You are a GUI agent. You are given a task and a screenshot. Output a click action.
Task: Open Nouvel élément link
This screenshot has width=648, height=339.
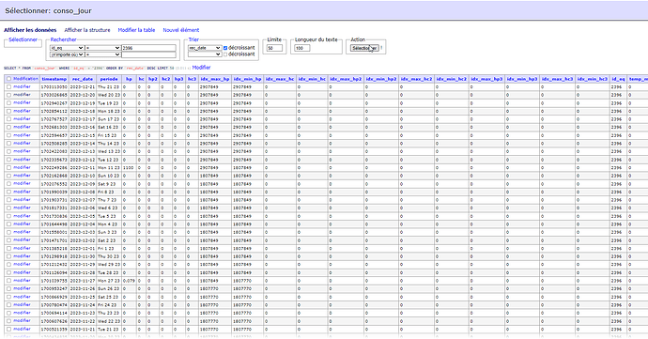(x=181, y=30)
